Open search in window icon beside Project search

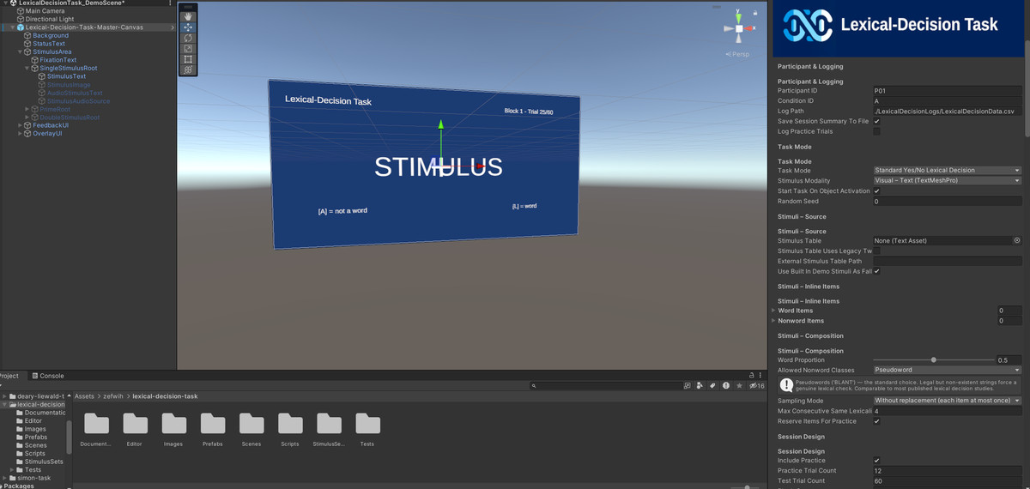pyautogui.click(x=687, y=386)
